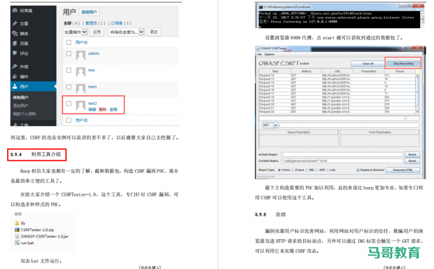This screenshot has height=269, width=434.
Task: Click the 评论 comments bubble icon
Action: pos(14,53)
